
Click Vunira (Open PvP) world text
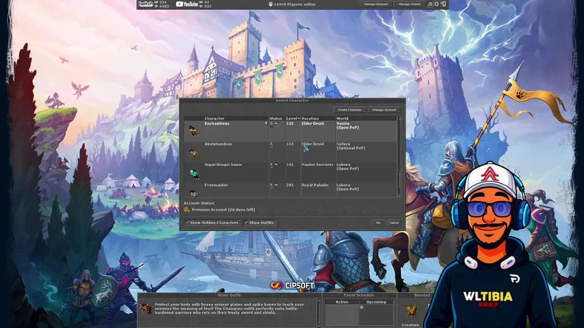(348, 125)
